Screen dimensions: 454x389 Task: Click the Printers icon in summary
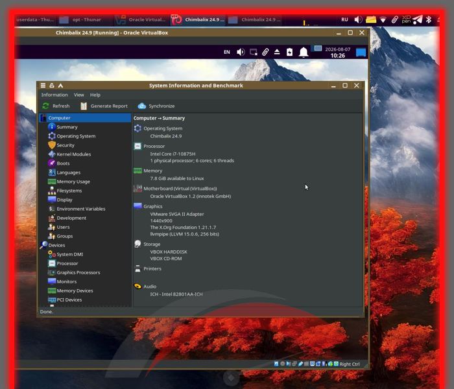coord(137,268)
